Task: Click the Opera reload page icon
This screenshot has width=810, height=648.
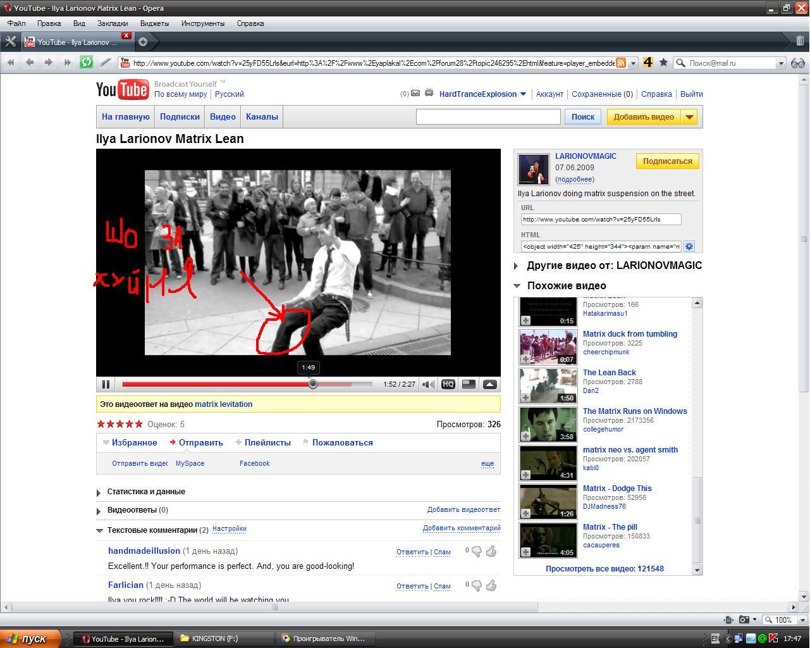Action: point(86,62)
